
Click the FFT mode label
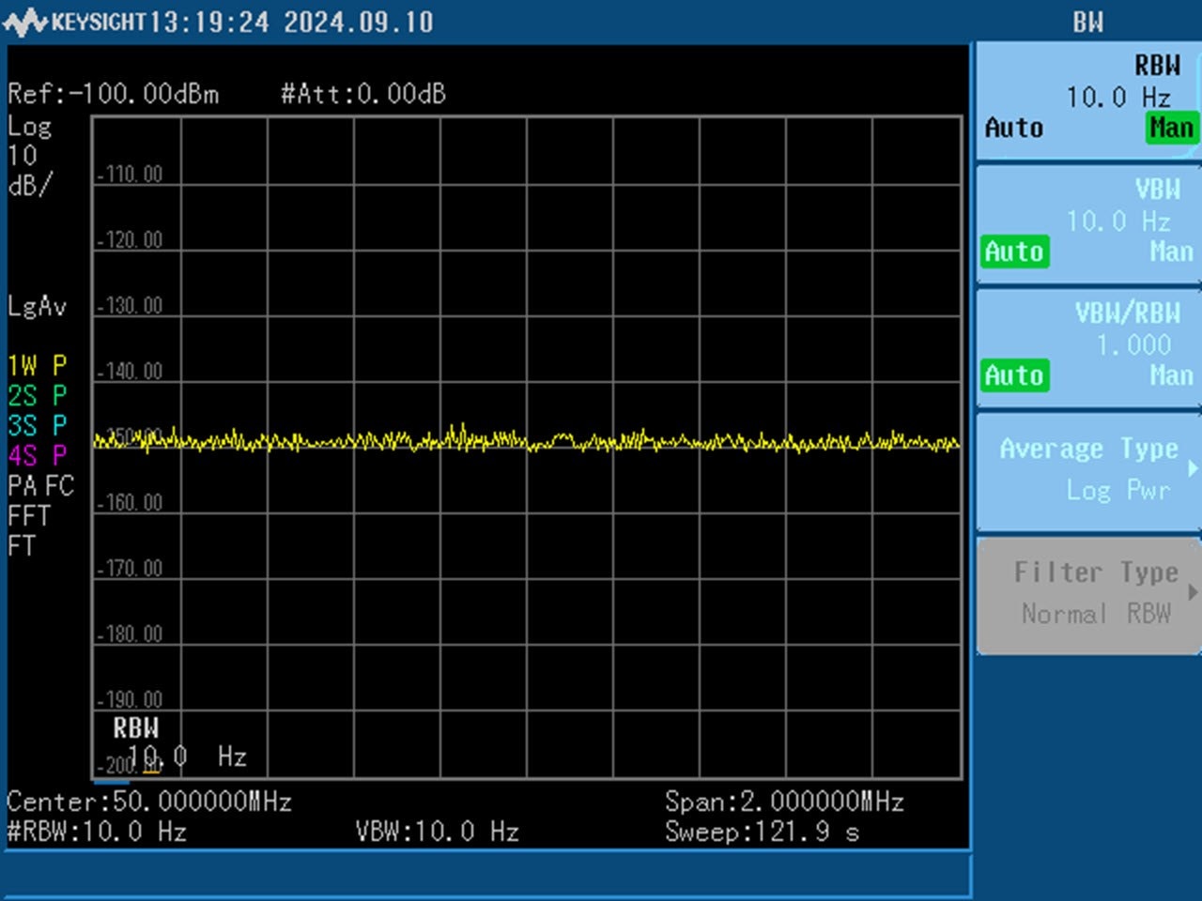click(28, 515)
